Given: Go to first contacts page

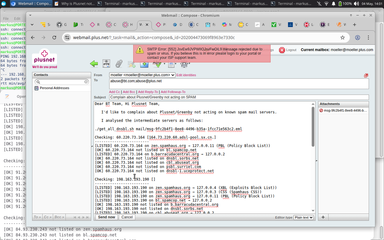Looking at the screenshot, I should 75,217.
